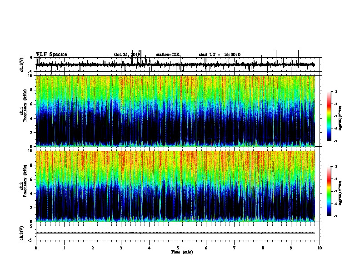Image resolution: width=360 pixels, height=278 pixels.
Task: Click the ch.3(V) waveform axis label
Action: (22, 233)
